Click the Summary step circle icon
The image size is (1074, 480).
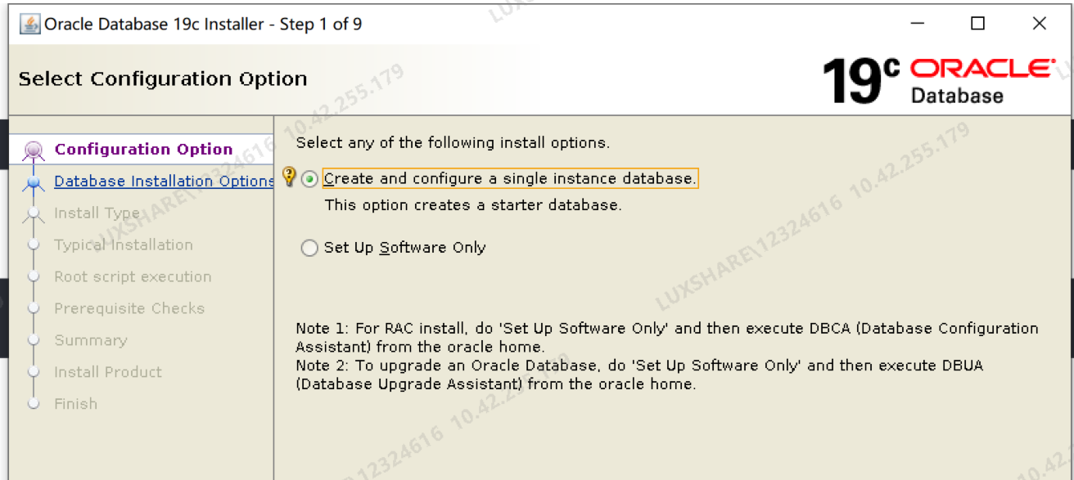33,340
